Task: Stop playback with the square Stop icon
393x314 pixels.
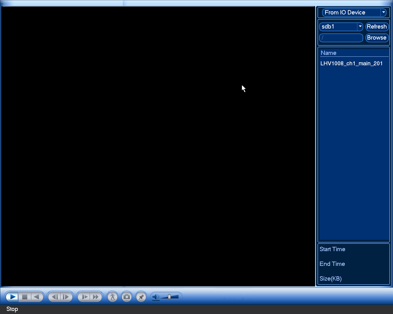Action: 25,297
